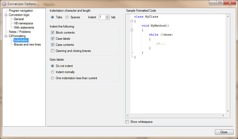The height and width of the screenshot is (139, 238).
Task: Decrease the Indent value with down arrow
Action: (x=107, y=18)
